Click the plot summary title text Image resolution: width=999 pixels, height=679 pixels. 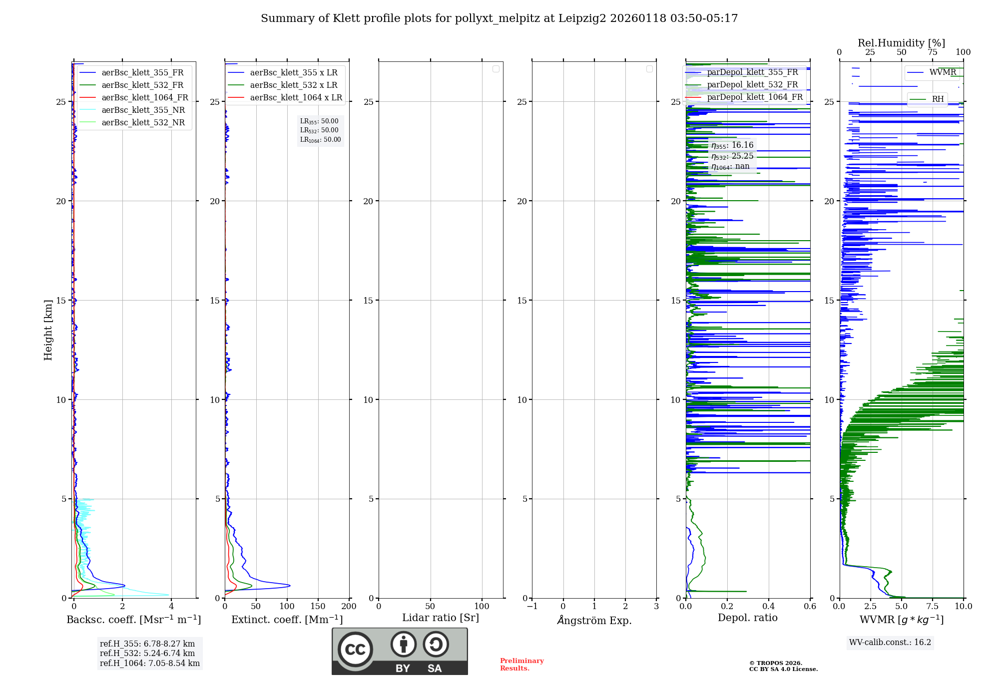pyautogui.click(x=499, y=18)
